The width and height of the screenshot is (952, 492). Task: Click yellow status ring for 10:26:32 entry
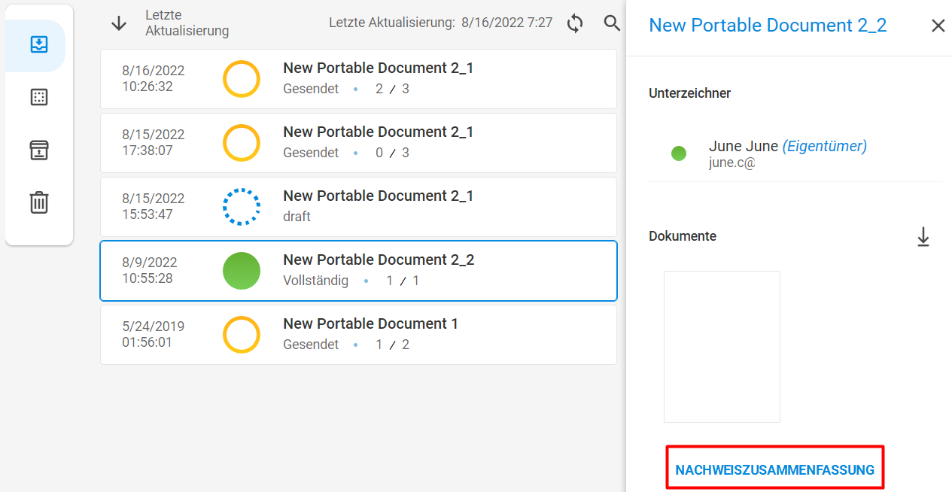pos(242,79)
